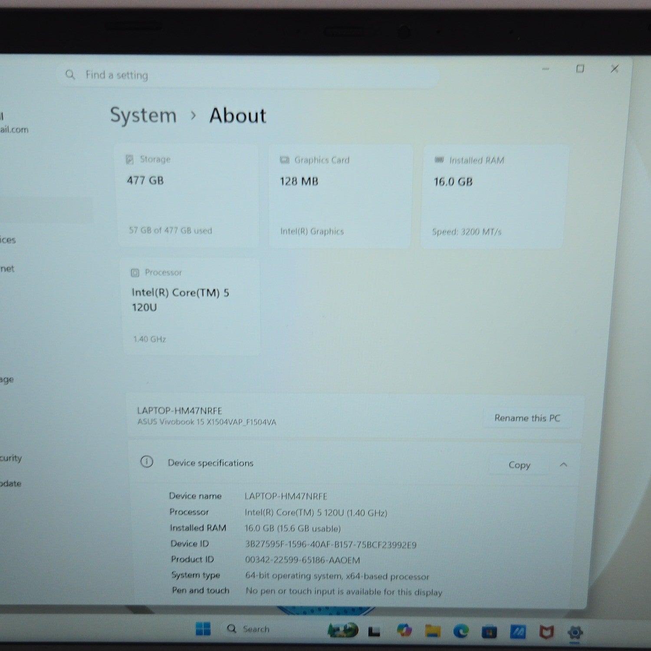The height and width of the screenshot is (651, 651).
Task: Click the 'Device specifications' heading
Action: coord(210,463)
